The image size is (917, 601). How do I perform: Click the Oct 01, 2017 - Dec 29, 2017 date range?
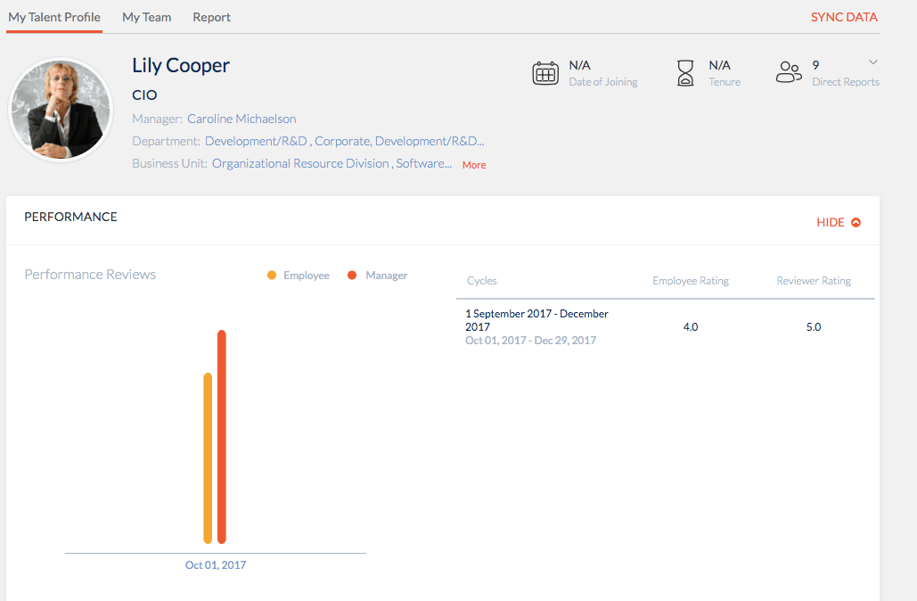[530, 340]
